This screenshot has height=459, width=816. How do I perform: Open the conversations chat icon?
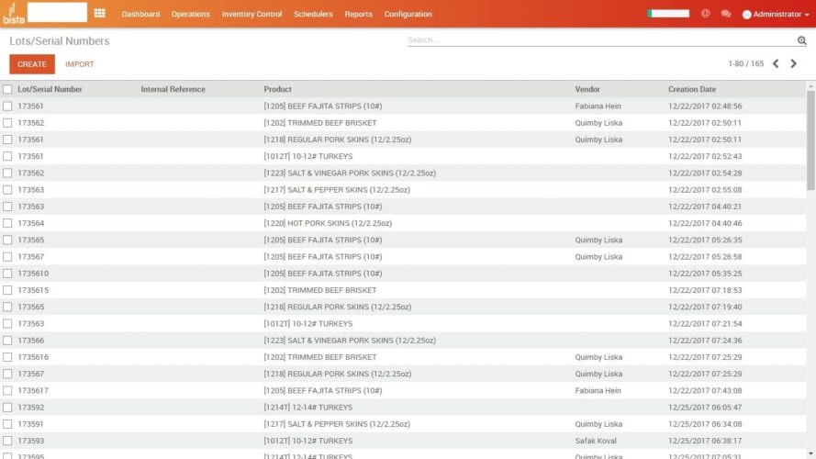tap(726, 14)
